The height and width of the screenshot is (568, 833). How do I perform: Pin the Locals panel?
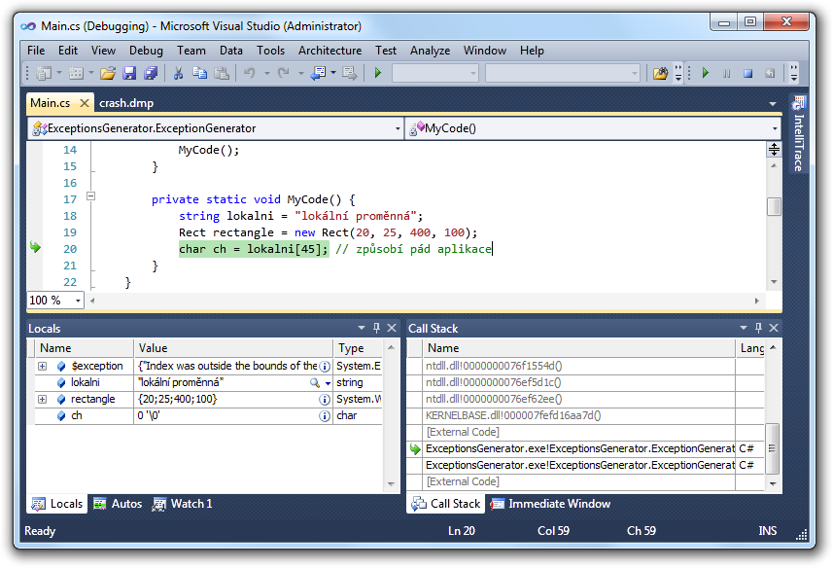[x=377, y=328]
